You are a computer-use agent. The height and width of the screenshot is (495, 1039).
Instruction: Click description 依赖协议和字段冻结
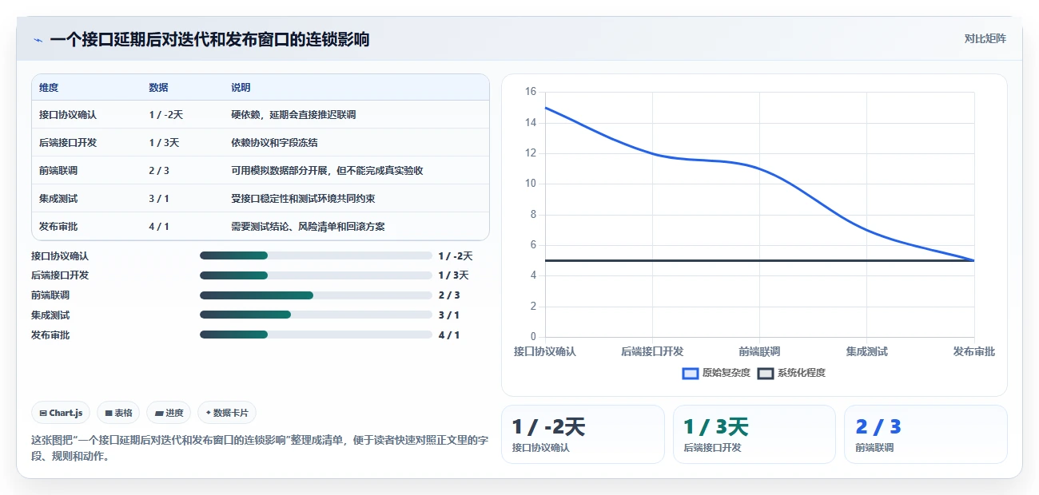[274, 143]
